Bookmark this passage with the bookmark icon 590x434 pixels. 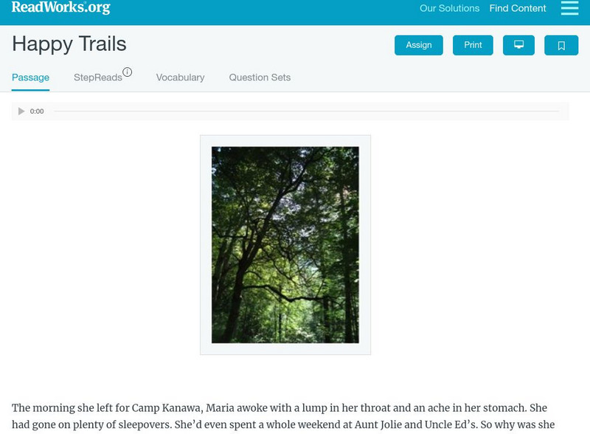click(x=561, y=45)
